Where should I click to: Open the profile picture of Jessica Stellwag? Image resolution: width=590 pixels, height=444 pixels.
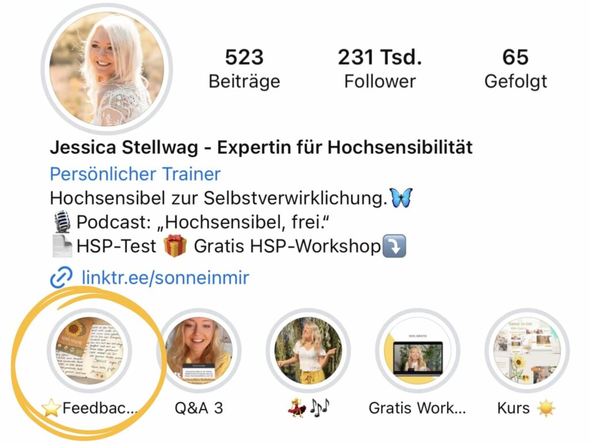click(x=107, y=69)
